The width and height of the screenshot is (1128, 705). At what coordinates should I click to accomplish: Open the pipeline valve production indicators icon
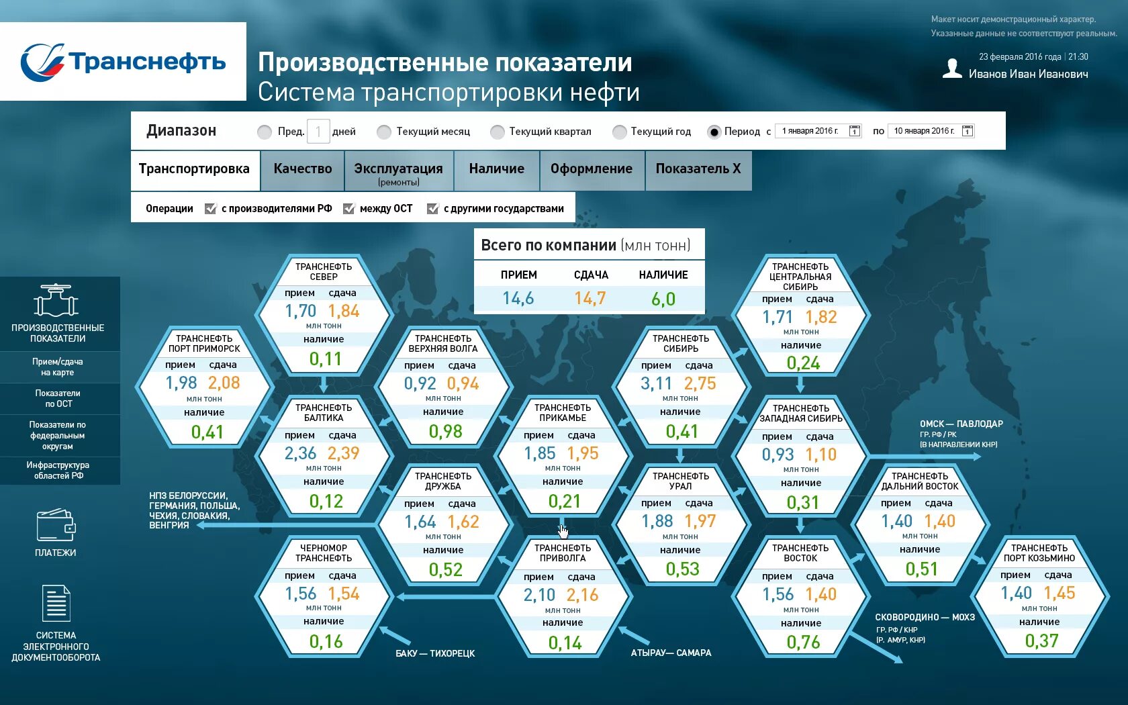pos(56,300)
